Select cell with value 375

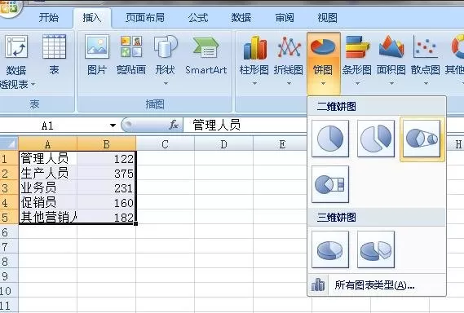(107, 173)
